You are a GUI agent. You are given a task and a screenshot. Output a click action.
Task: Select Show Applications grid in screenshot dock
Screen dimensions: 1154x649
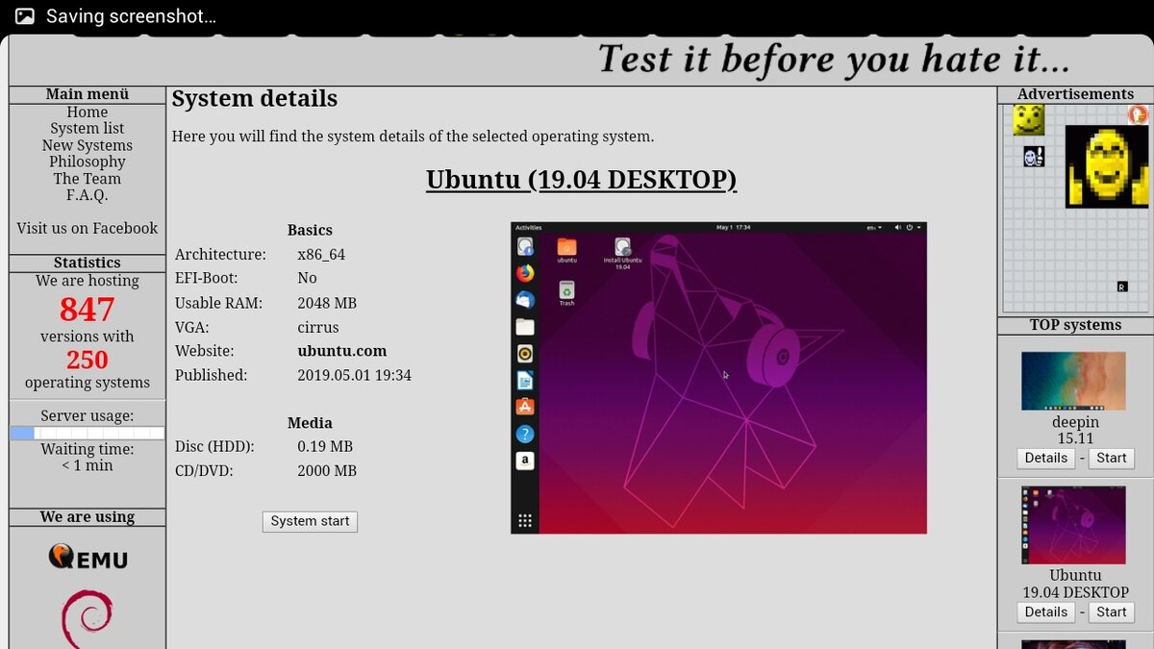pos(525,521)
